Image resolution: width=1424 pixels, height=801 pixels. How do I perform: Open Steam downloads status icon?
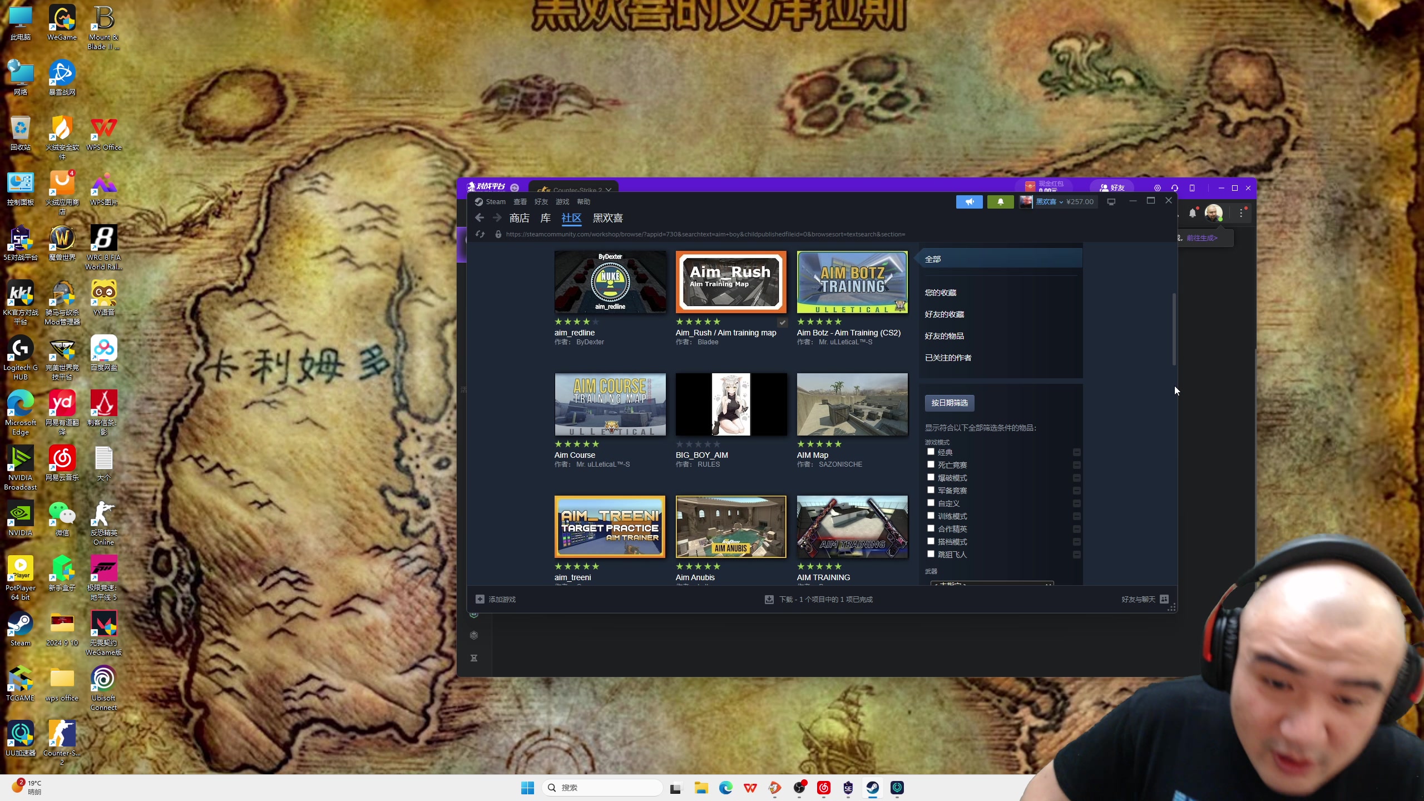(769, 599)
